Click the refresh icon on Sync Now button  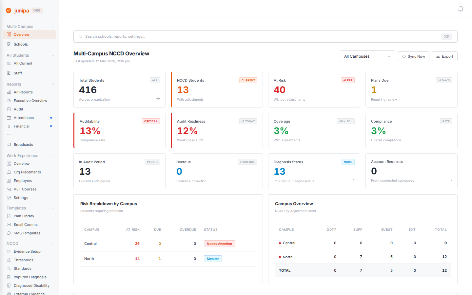[403, 56]
